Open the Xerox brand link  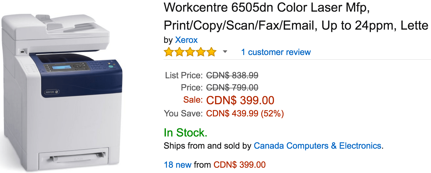tap(186, 40)
